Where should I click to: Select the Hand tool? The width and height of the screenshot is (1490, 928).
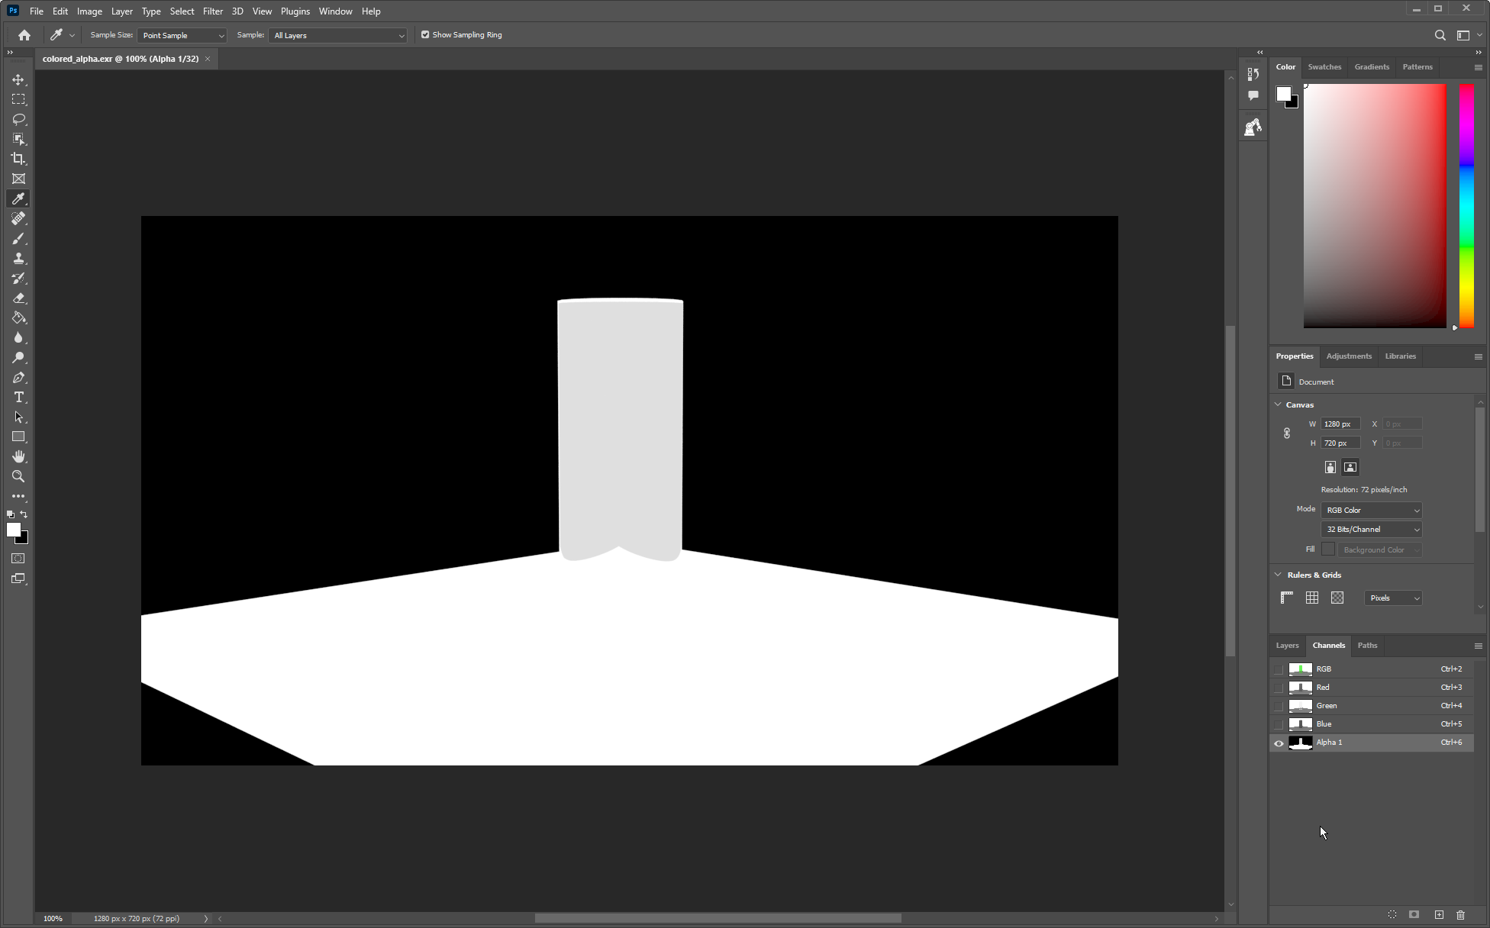(x=18, y=456)
